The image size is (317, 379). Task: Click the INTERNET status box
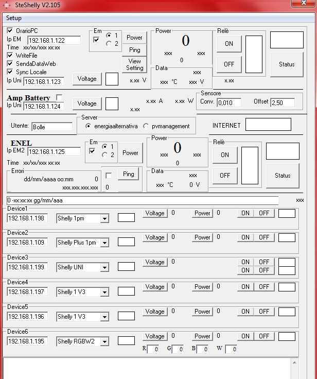click(x=268, y=124)
